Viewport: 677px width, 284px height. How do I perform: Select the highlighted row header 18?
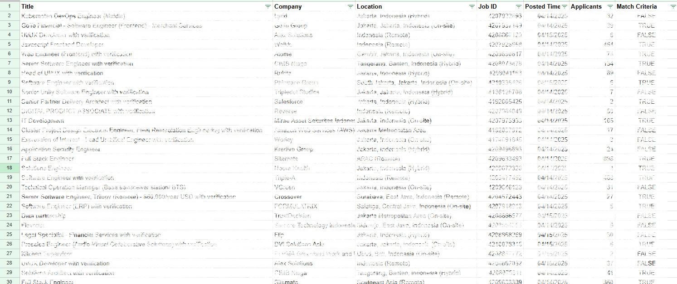click(10, 168)
